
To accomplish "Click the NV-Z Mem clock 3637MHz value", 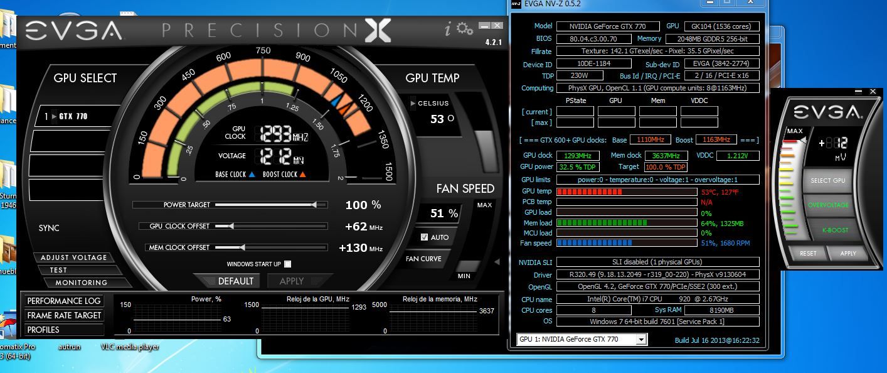I will click(x=666, y=156).
